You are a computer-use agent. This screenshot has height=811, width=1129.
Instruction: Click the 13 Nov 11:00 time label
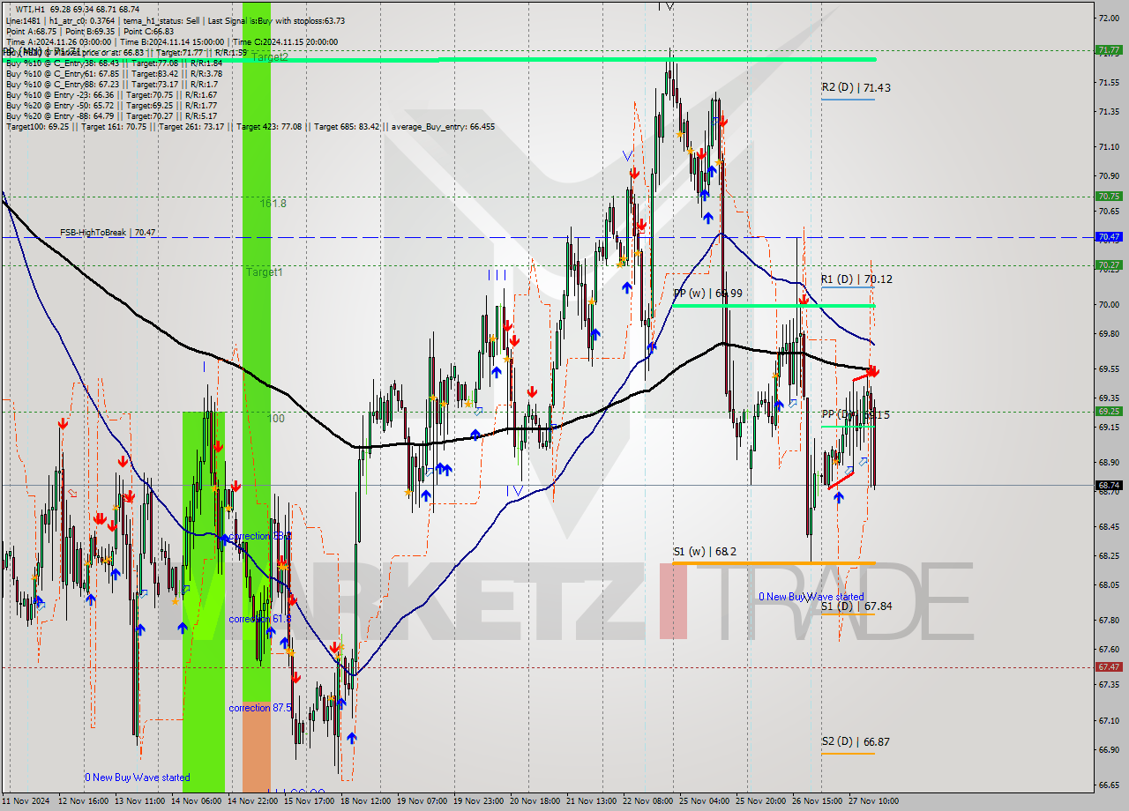(x=140, y=801)
